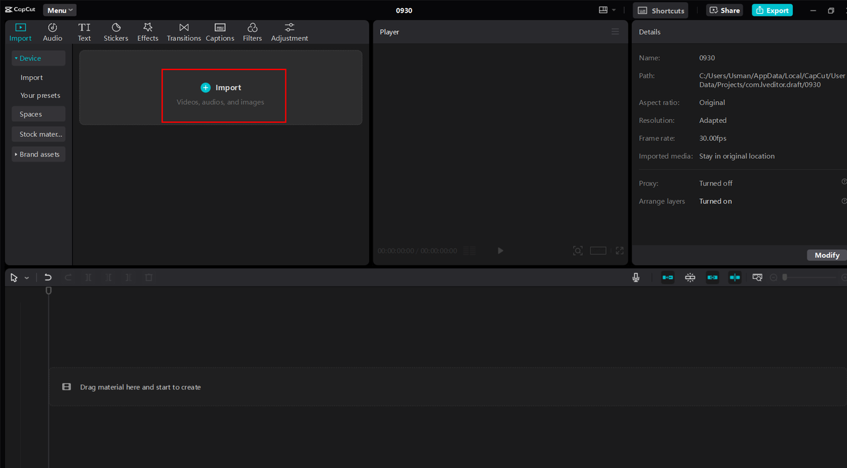Click the Undo icon
The height and width of the screenshot is (468, 847).
click(x=48, y=278)
